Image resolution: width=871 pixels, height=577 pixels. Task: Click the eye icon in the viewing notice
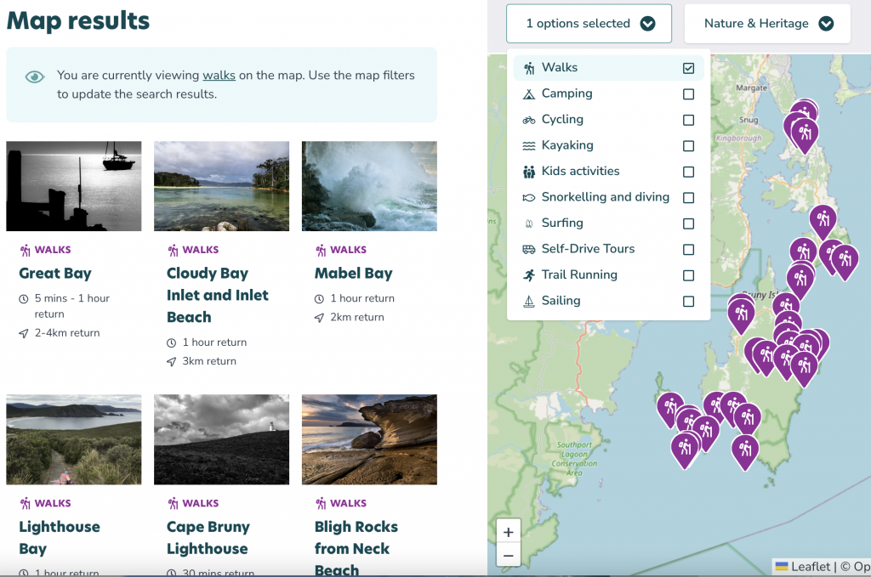[34, 76]
